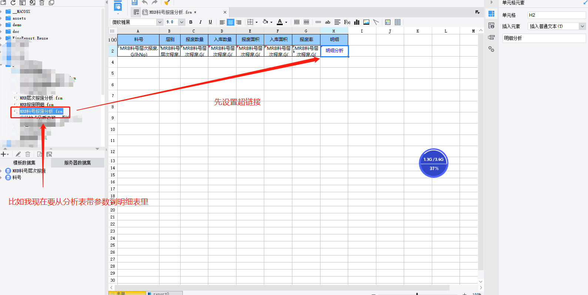Select header cell 料号 in A1
Image resolution: width=588 pixels, height=295 pixels.
coord(138,40)
